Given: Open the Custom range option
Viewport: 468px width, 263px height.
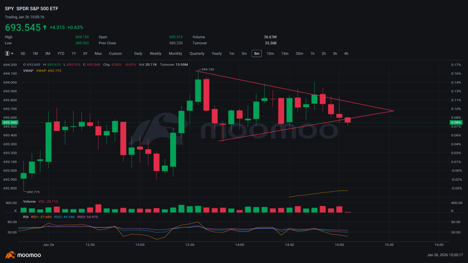Looking at the screenshot, I should click(115, 54).
